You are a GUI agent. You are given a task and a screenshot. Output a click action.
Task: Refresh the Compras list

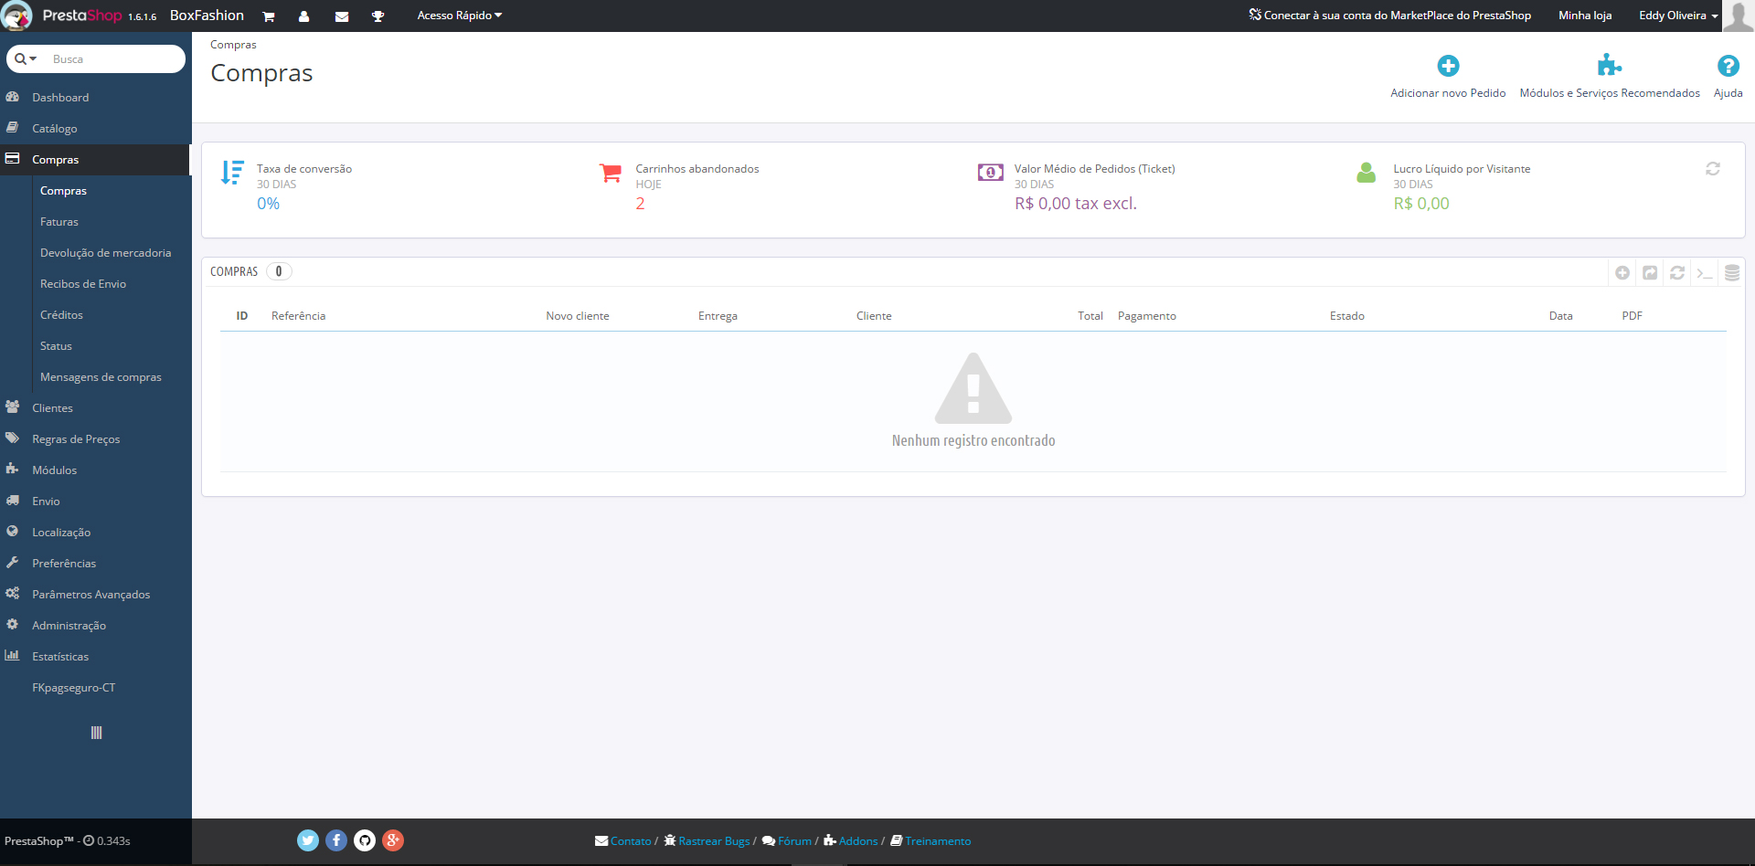1677,272
